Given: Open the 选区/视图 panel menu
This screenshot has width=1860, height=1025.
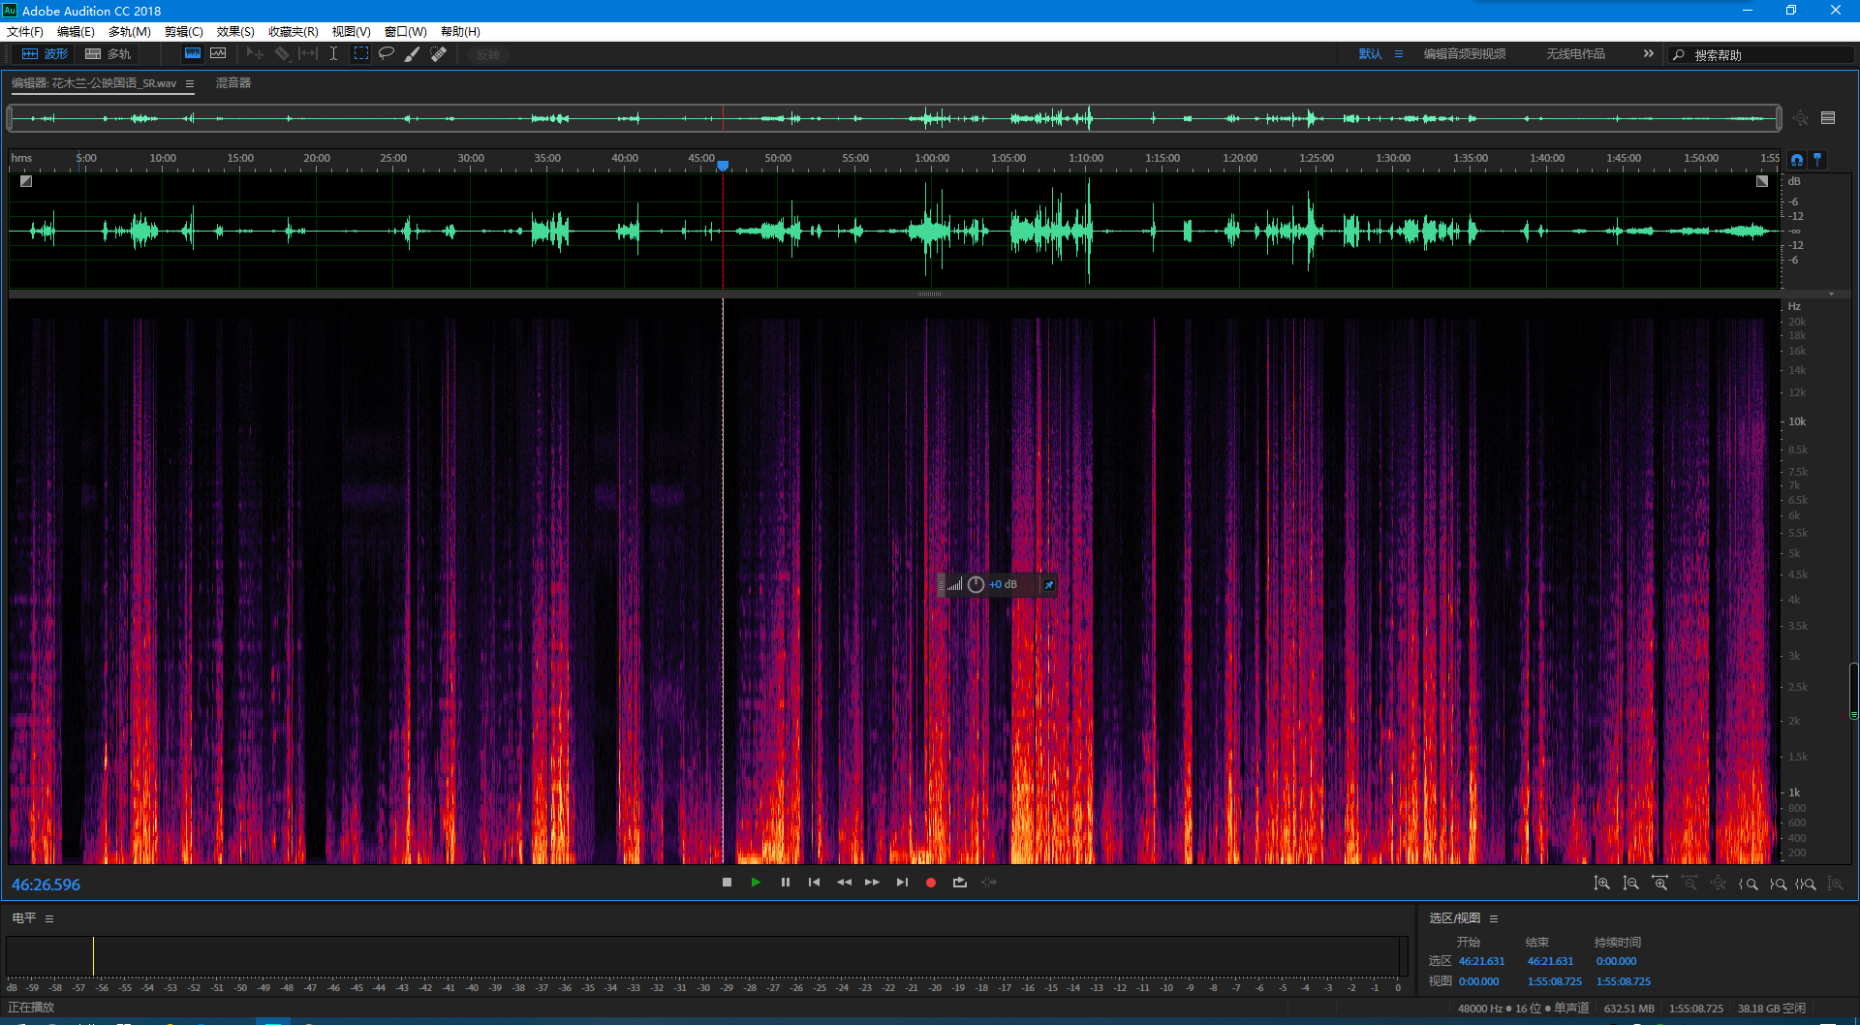Looking at the screenshot, I should 1494,918.
